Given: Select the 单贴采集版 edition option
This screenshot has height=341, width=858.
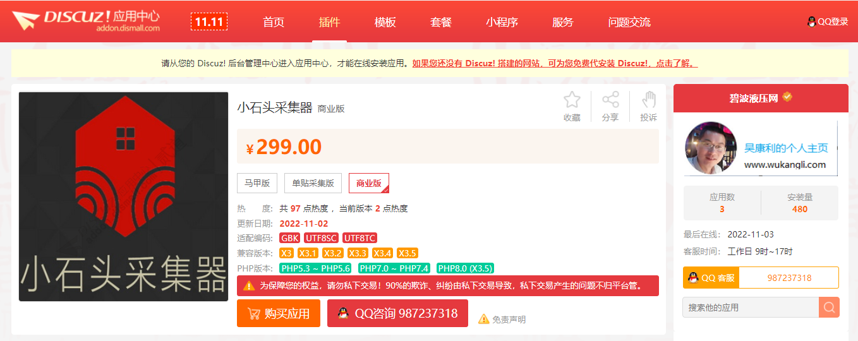Looking at the screenshot, I should (313, 183).
